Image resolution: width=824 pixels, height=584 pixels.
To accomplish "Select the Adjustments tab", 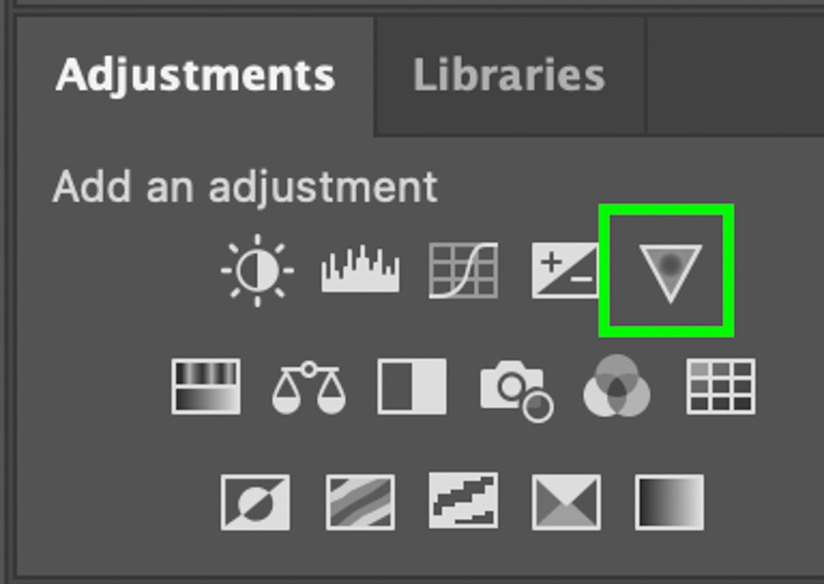I will point(195,75).
